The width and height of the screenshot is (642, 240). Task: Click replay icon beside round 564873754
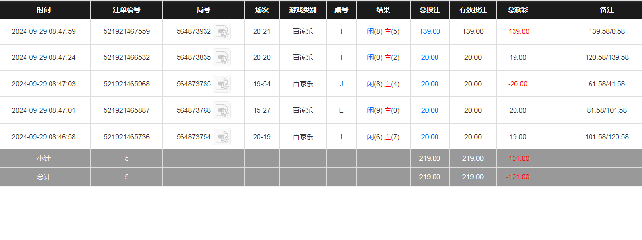pyautogui.click(x=222, y=137)
